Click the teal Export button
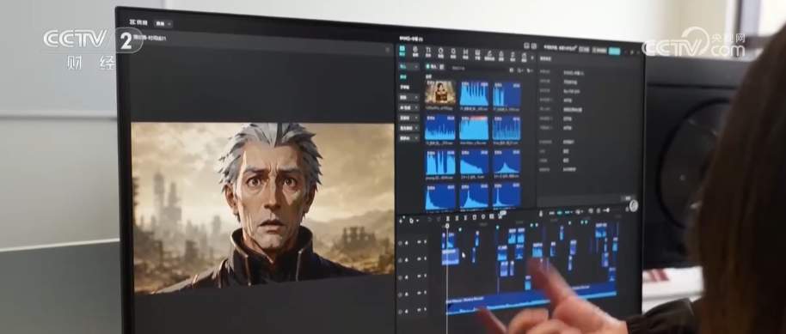Screen dimensions: 786x334 (614, 51)
